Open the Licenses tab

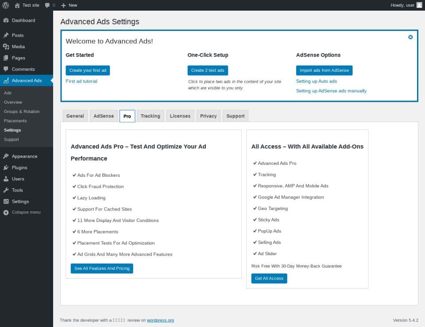pyautogui.click(x=180, y=116)
